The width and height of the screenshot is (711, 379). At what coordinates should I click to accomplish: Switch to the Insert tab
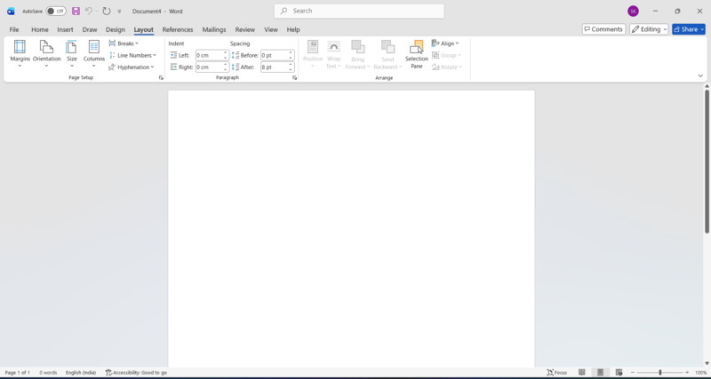[65, 29]
